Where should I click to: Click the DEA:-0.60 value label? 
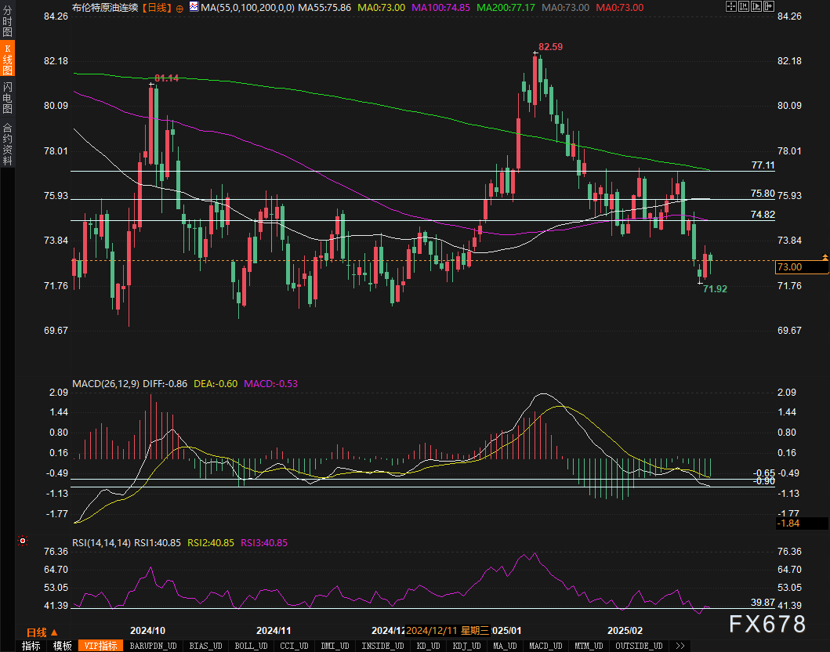216,384
